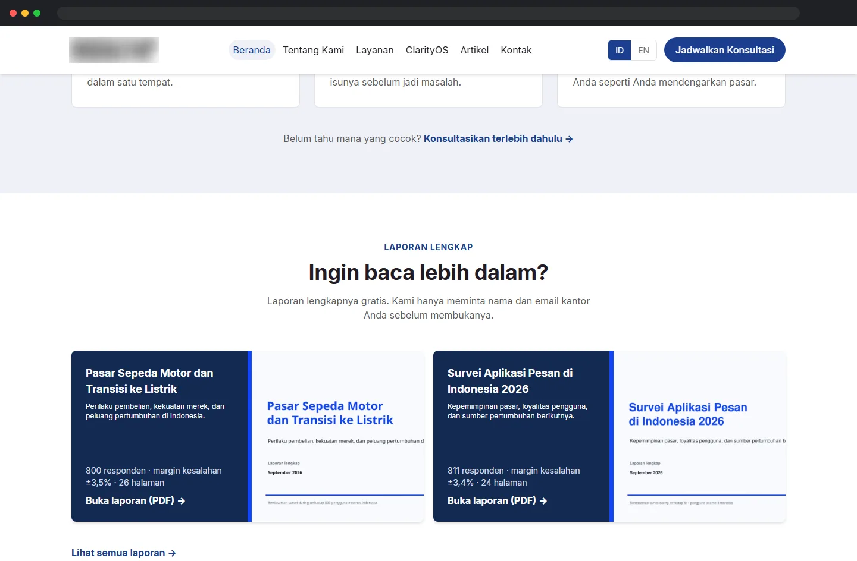Follow the Konsultasikan terlebih dahulu link
This screenshot has height=561, width=857.
tap(498, 138)
